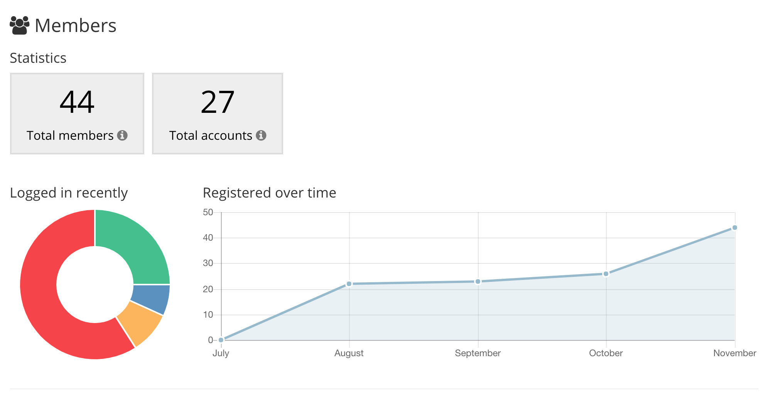
Task: Click the 'Logged in recently' chart title
Action: pyautogui.click(x=69, y=193)
